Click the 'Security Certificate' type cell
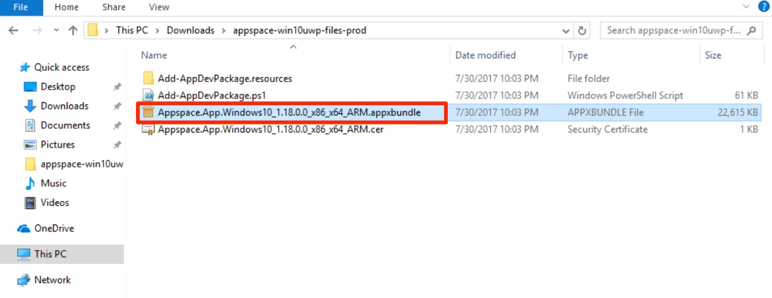 pos(607,129)
